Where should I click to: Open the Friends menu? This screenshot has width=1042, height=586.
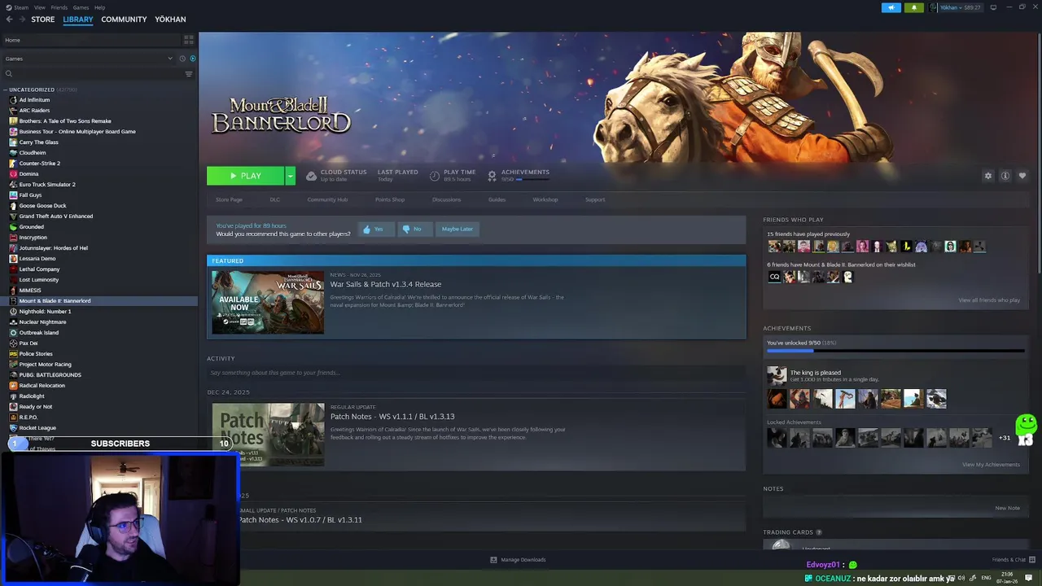coord(59,7)
